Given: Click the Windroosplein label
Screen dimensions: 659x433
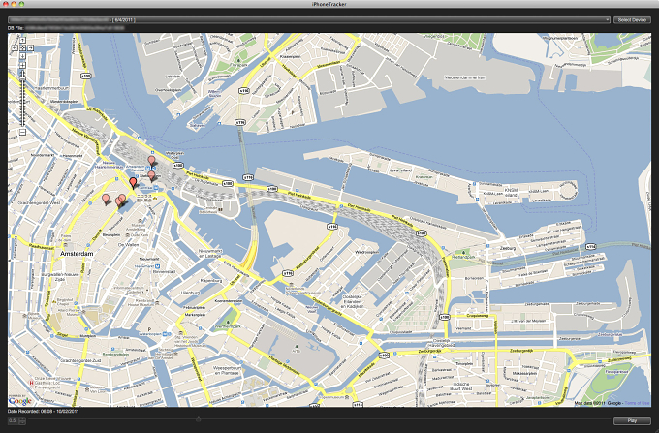Looking at the screenshot, I should 366,253.
